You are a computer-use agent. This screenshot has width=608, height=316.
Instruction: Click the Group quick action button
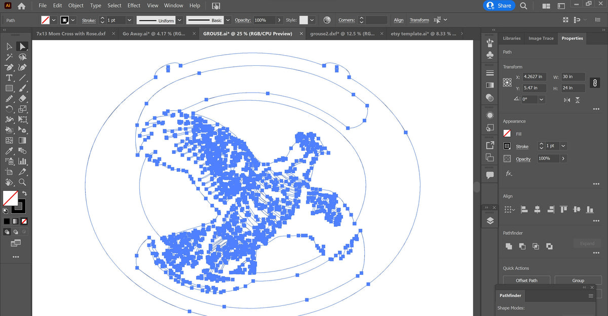click(x=578, y=281)
